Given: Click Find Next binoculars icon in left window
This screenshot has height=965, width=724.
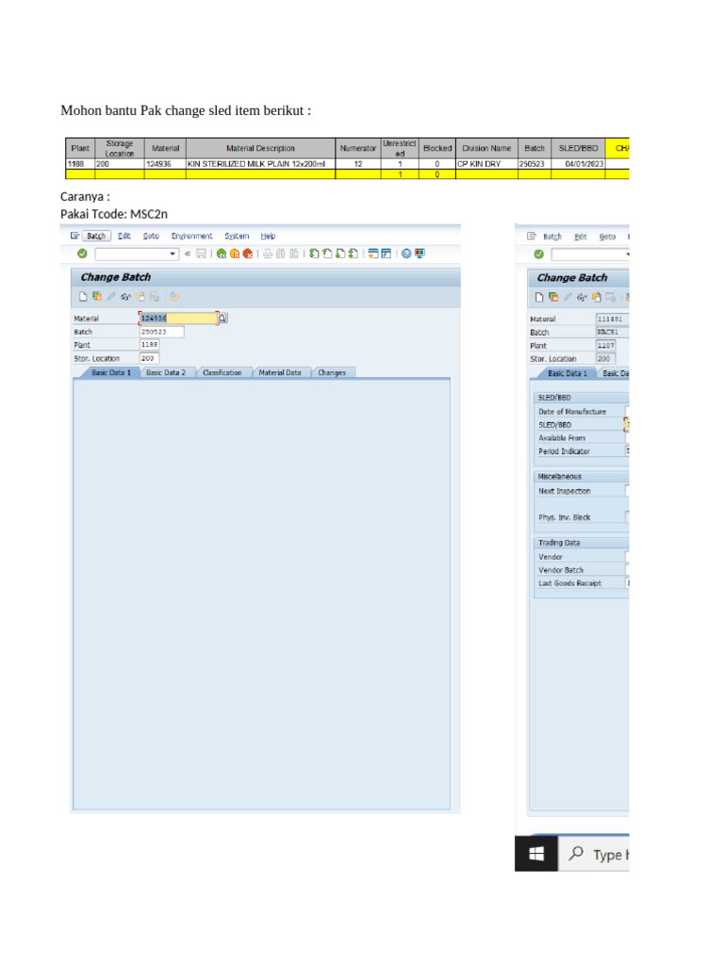Looking at the screenshot, I should [294, 254].
